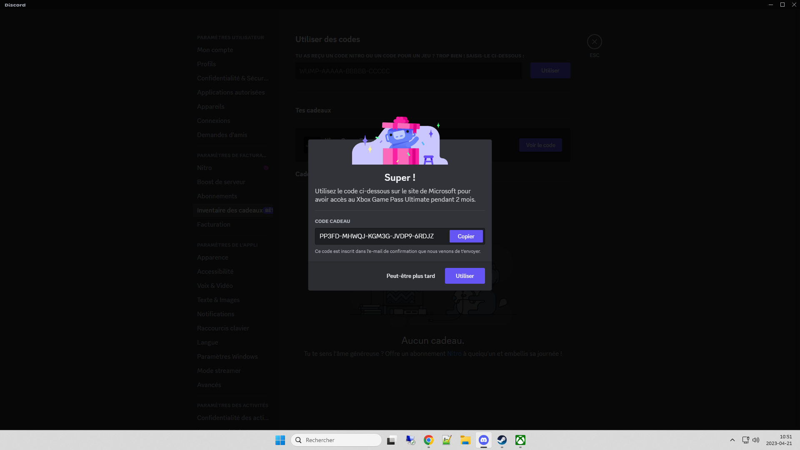Open the volume control in system tray
This screenshot has width=800, height=450.
[756, 440]
